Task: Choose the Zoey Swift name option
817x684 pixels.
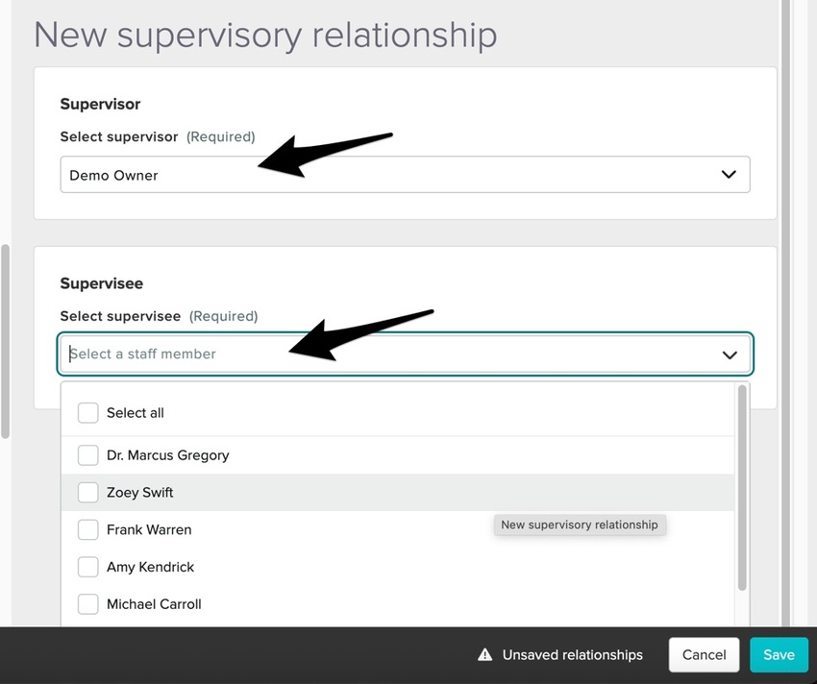Action: pos(140,493)
